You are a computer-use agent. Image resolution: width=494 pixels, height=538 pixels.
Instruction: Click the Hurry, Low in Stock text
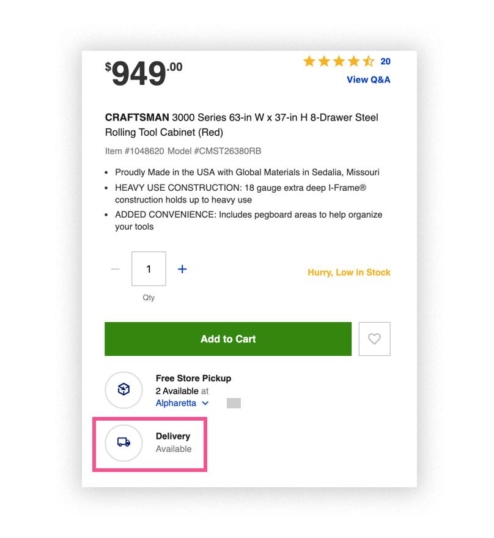click(x=348, y=273)
